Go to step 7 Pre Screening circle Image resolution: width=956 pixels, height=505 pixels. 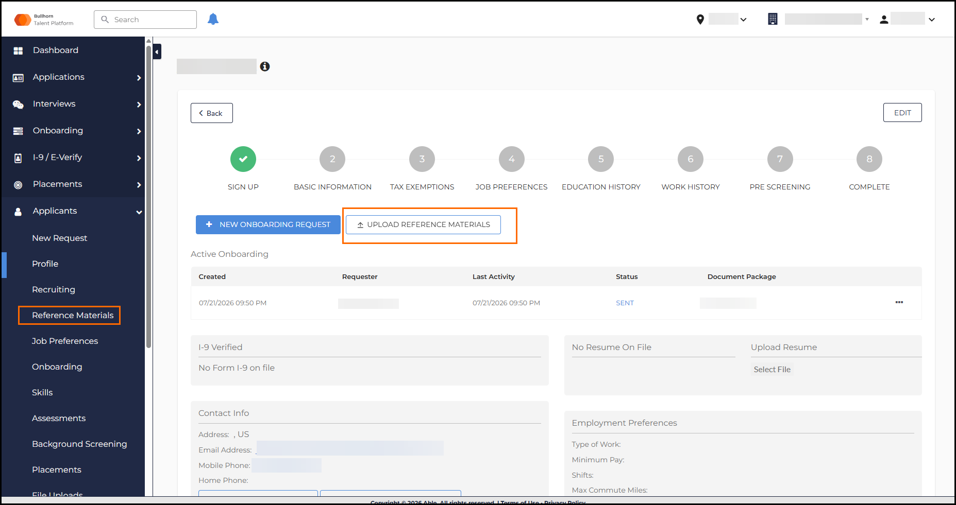click(x=780, y=159)
